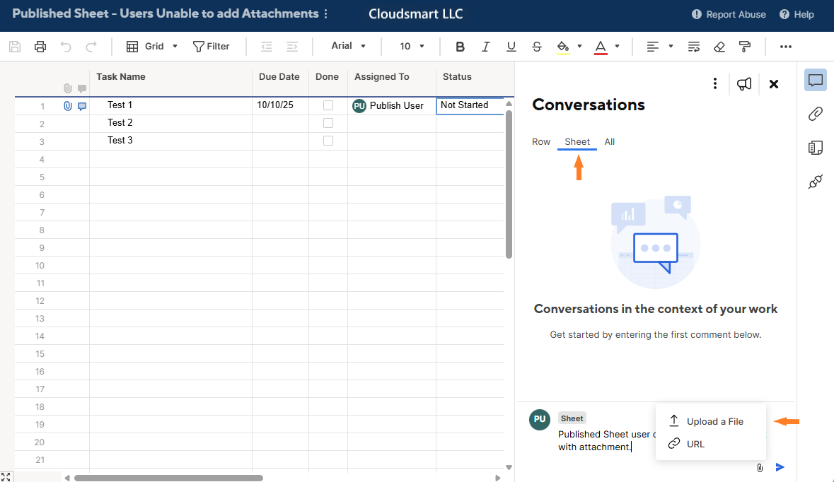Screen dimensions: 834x482
Task: Click the Report Abuse link
Action: [x=729, y=14]
